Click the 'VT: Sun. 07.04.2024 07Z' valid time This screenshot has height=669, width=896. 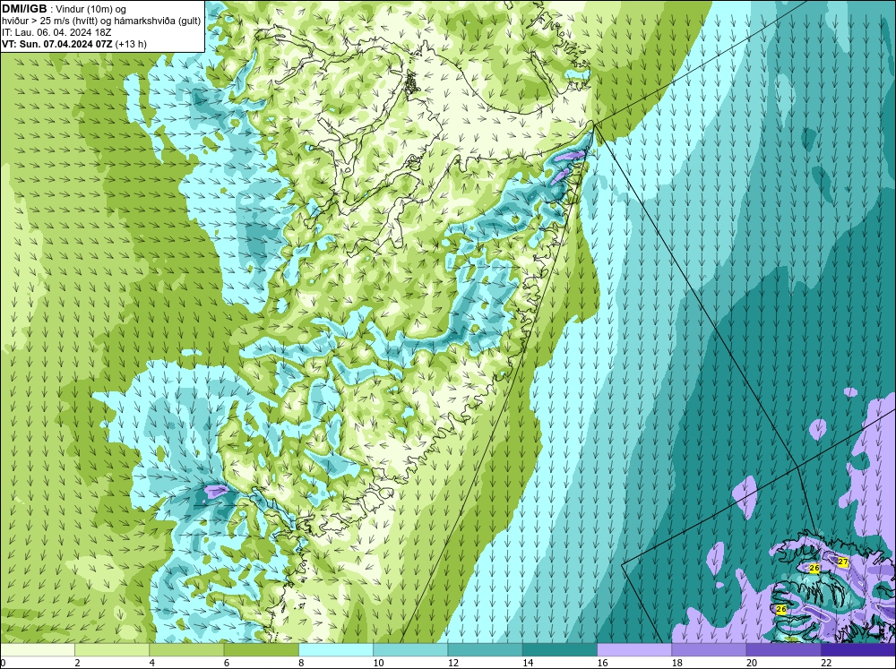coord(57,44)
